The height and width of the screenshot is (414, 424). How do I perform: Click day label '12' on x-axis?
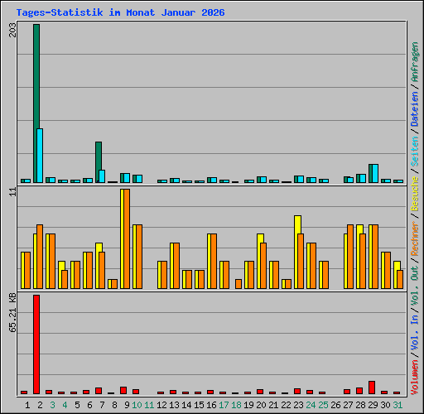tap(161, 405)
